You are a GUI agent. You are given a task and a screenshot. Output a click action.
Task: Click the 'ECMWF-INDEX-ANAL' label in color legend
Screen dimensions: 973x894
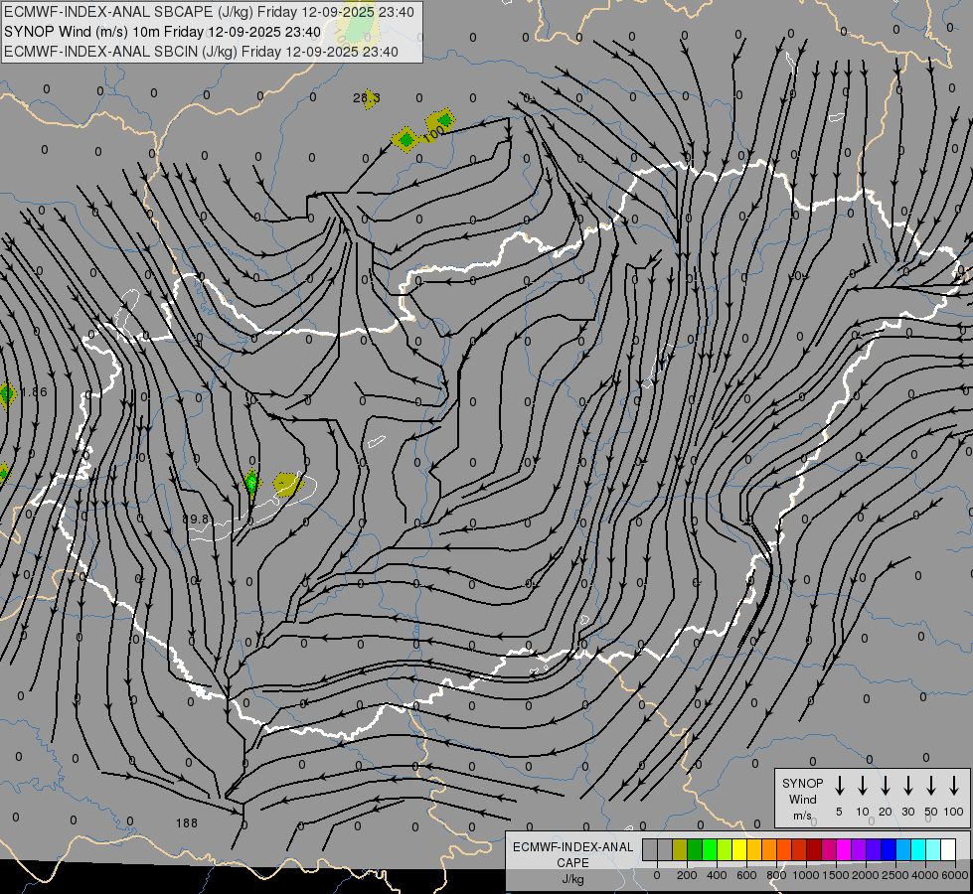(572, 847)
